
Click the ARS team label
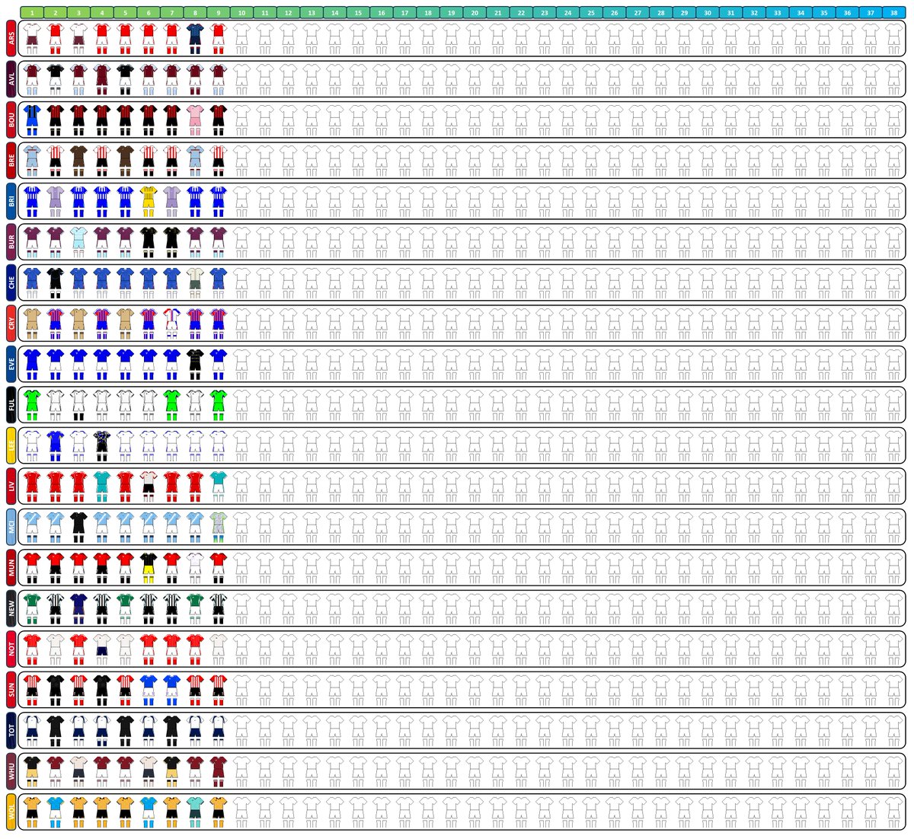[11, 38]
